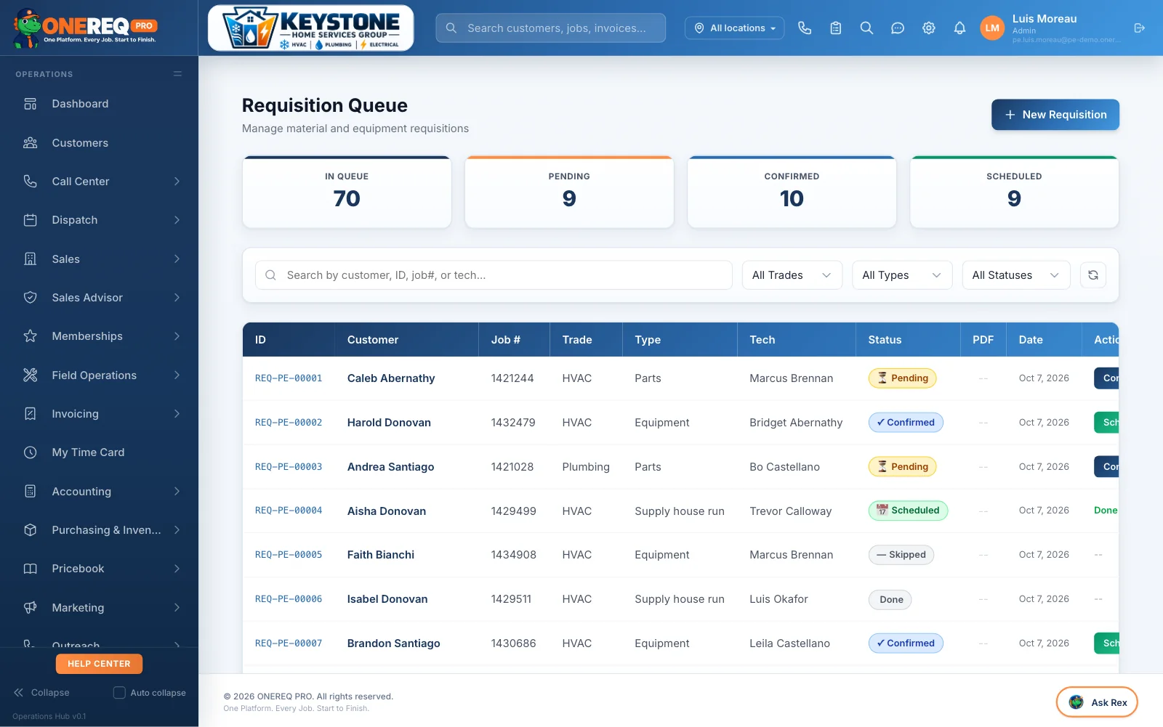
Task: Open the Accounting menu item
Action: click(99, 492)
